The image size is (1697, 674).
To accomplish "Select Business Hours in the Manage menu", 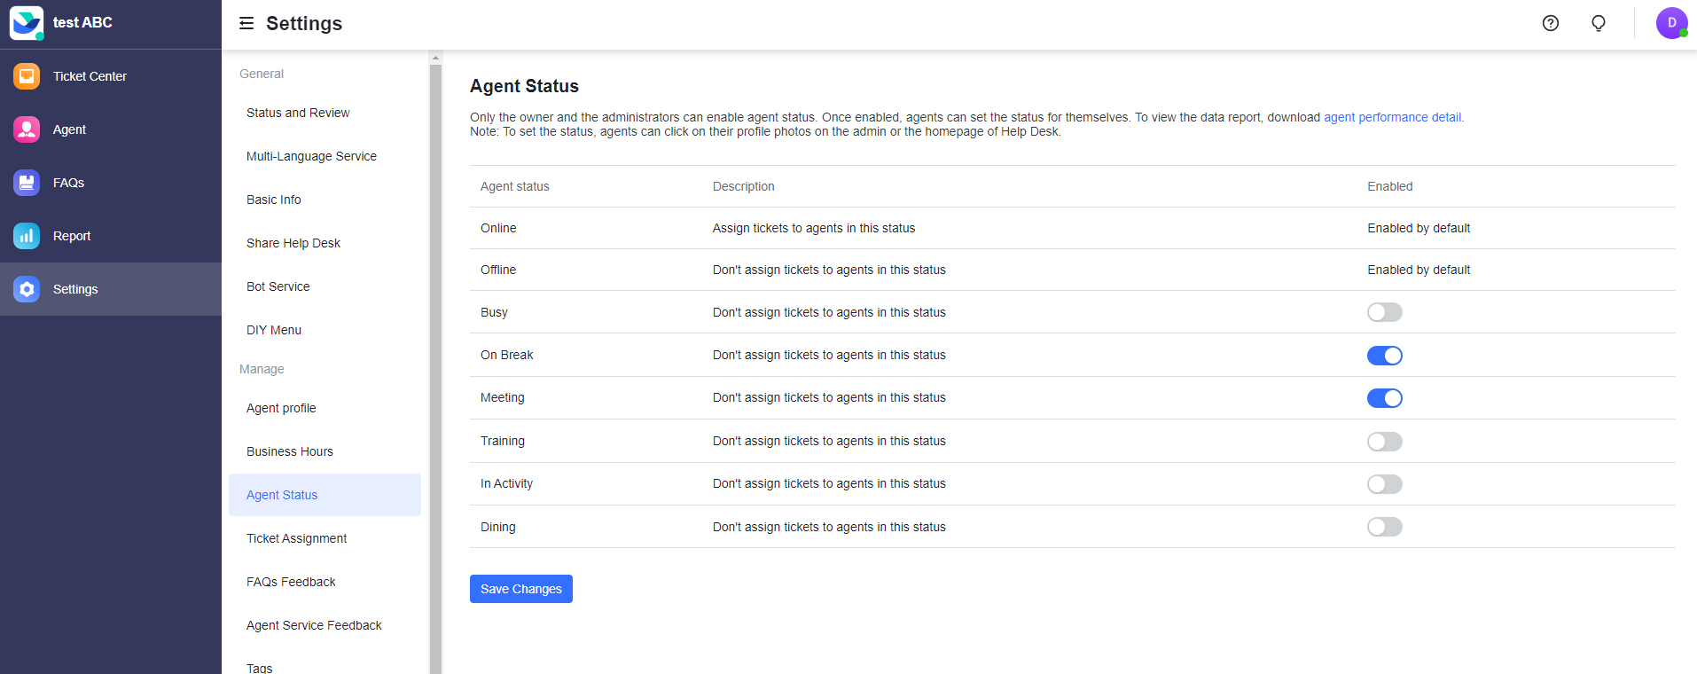I will [290, 451].
